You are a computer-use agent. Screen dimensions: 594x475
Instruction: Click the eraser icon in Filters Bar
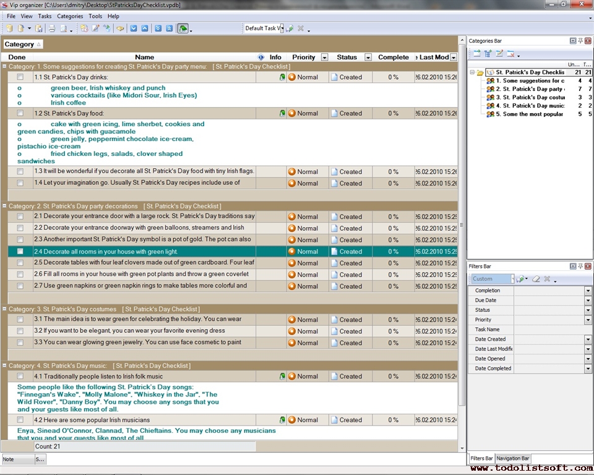tap(536, 279)
